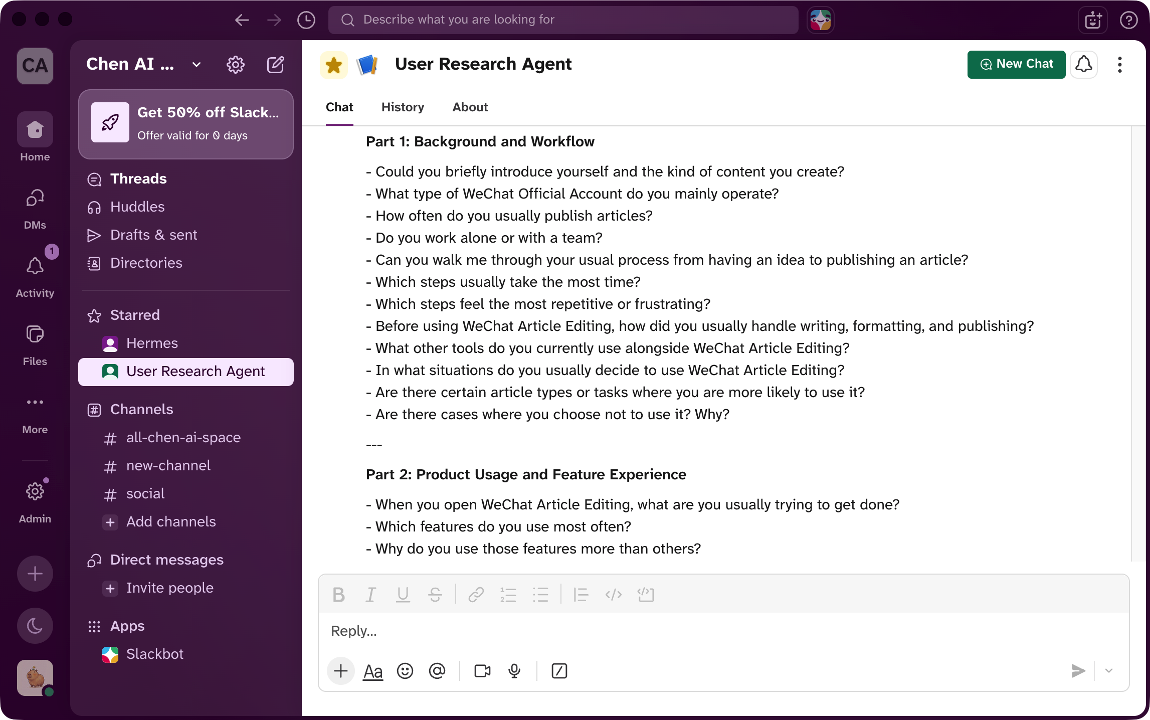Open the CA workspace switcher
The height and width of the screenshot is (720, 1150).
pos(35,66)
